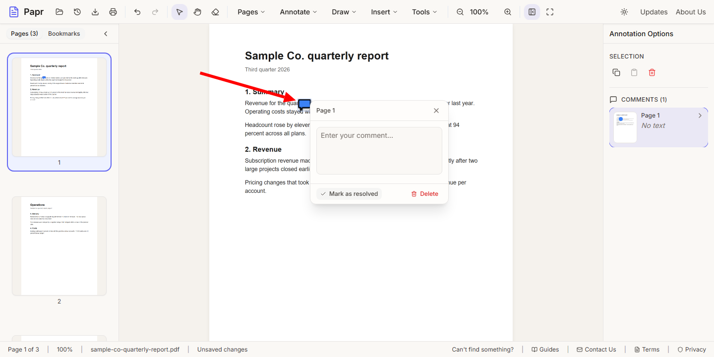Undo the last action
Viewport: 714px width, 357px height.
pyautogui.click(x=137, y=12)
